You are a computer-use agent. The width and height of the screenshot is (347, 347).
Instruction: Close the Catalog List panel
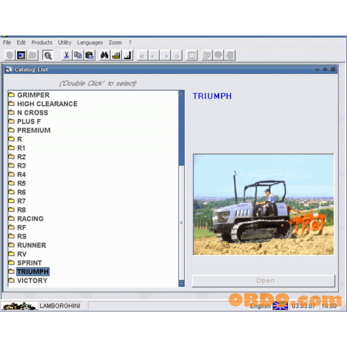pyautogui.click(x=333, y=69)
